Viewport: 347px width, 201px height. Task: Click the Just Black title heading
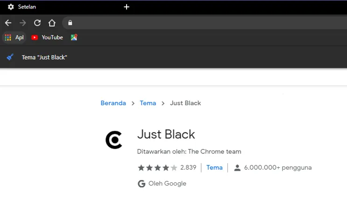166,134
